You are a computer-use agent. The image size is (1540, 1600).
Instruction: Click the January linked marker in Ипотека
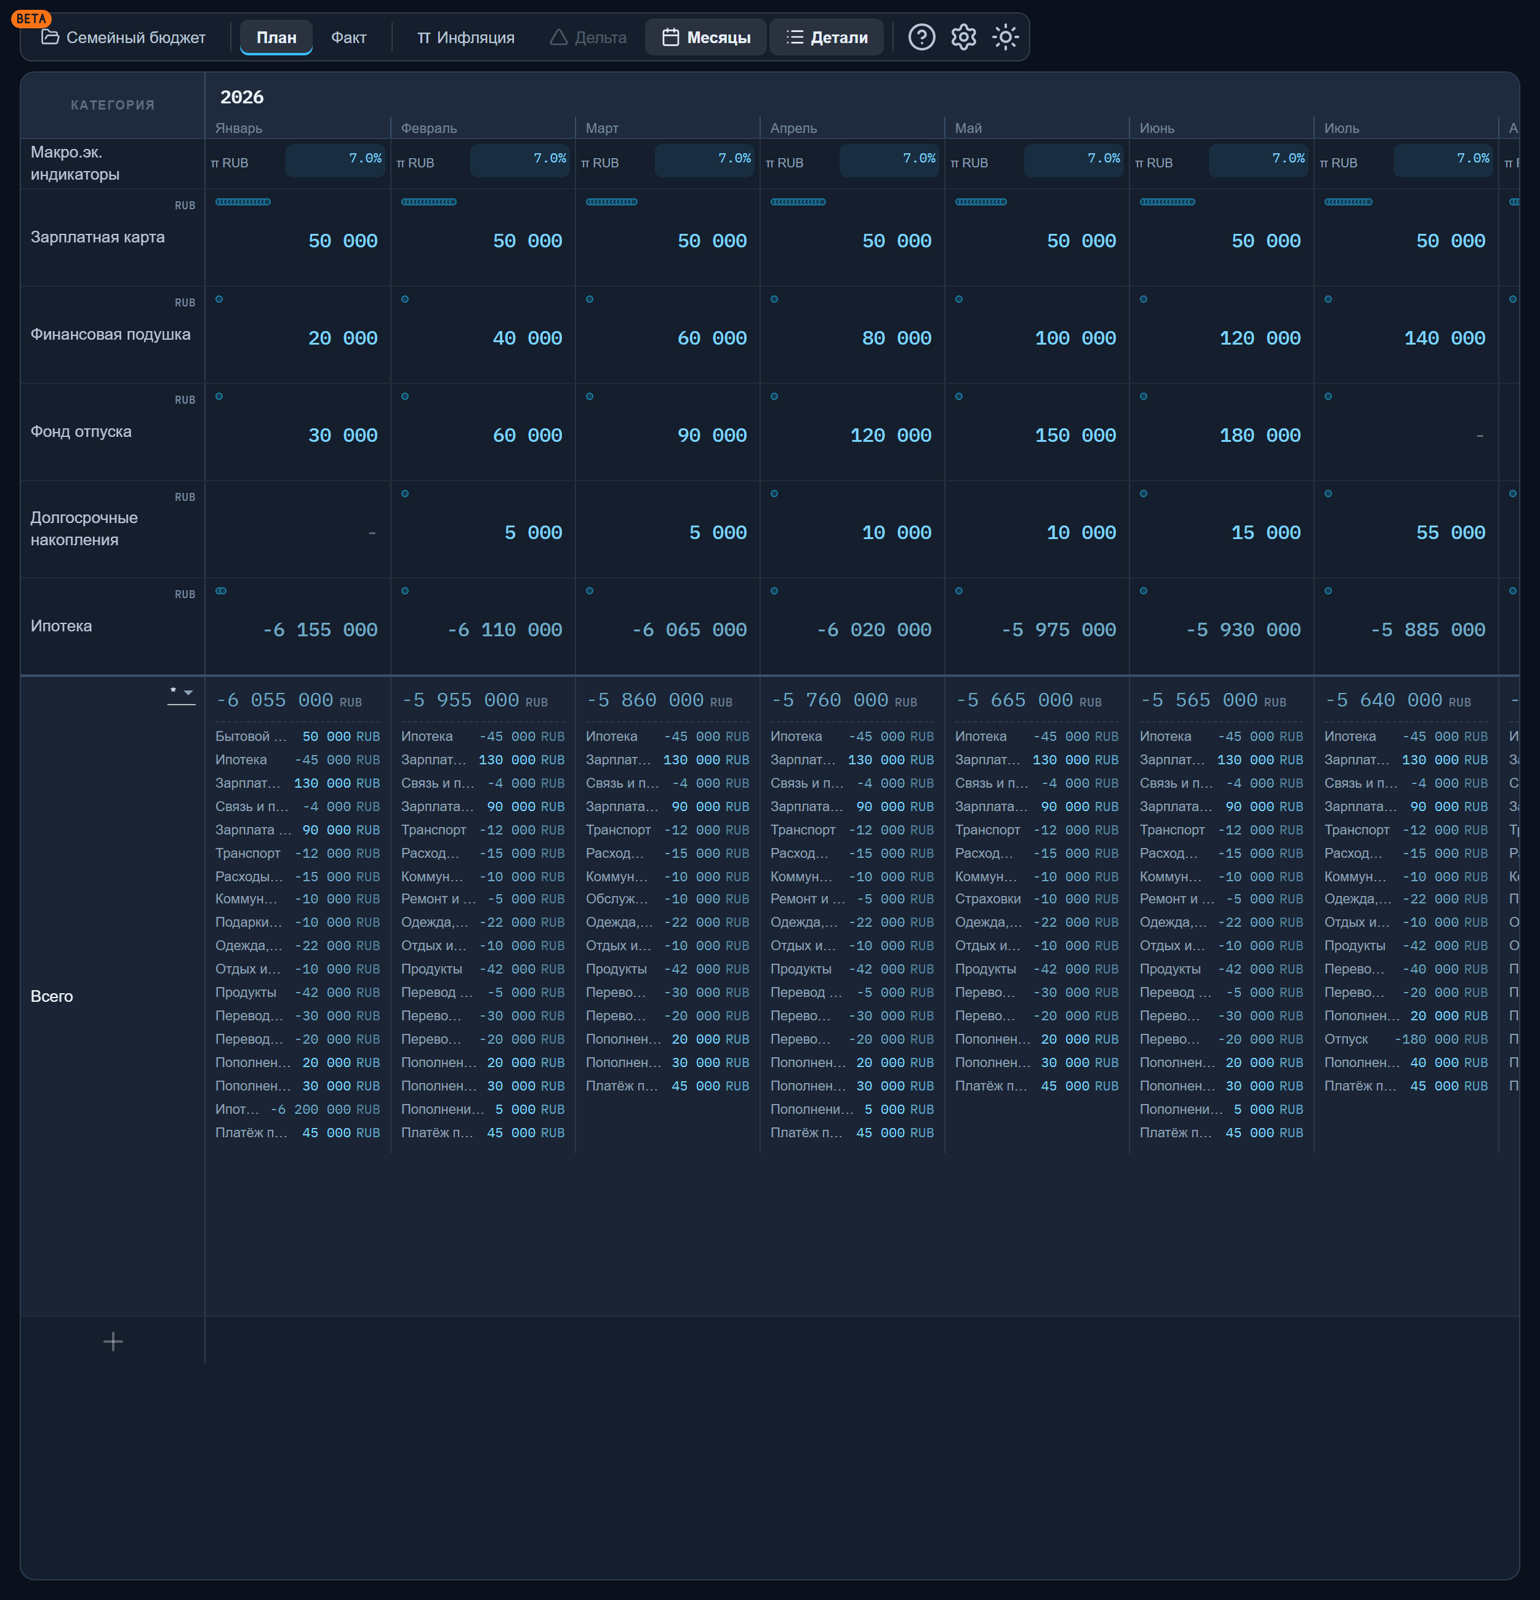click(x=220, y=591)
